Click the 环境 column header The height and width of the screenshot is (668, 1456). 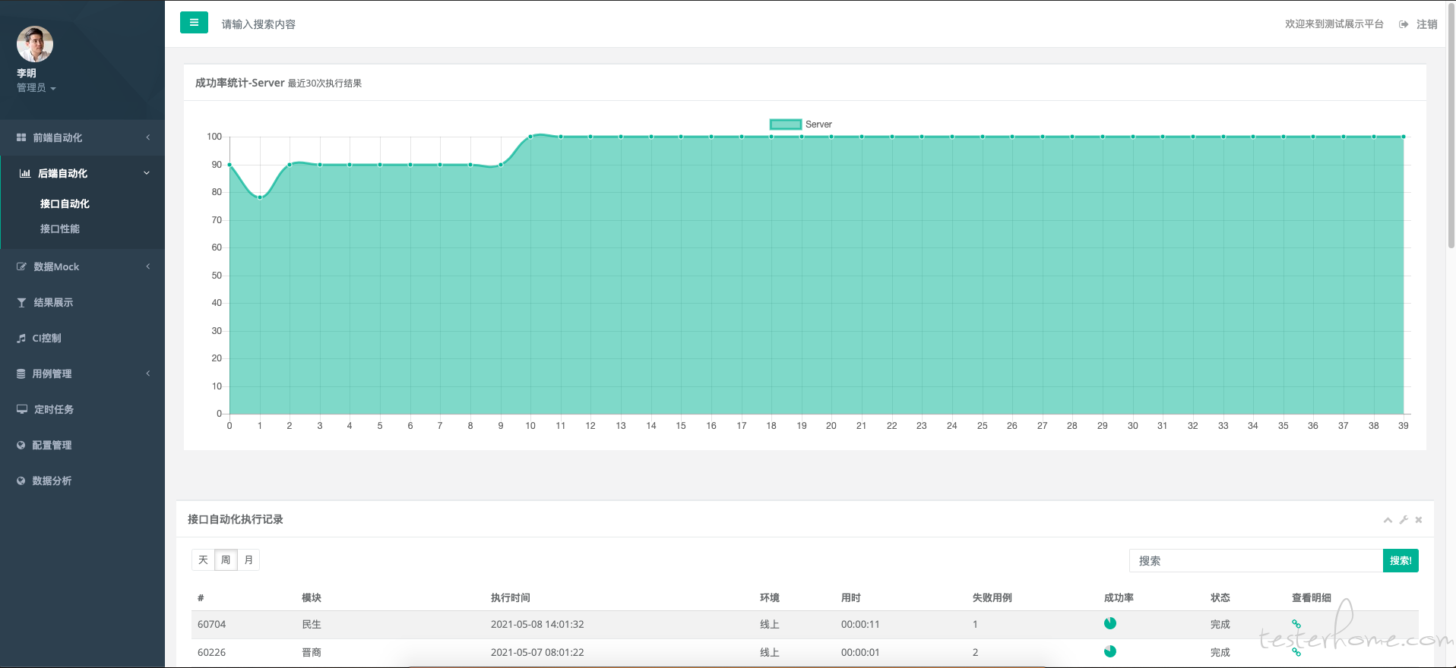[770, 598]
